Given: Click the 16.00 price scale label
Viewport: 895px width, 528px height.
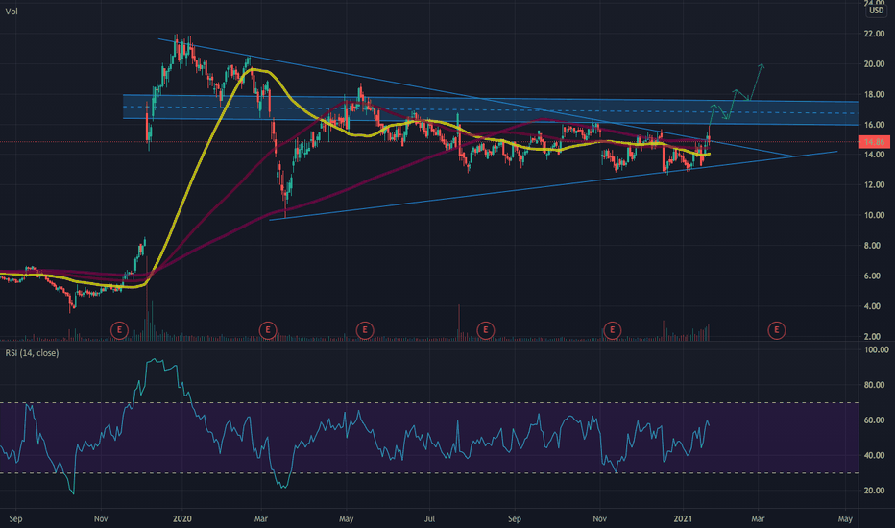Looking at the screenshot, I should click(874, 125).
